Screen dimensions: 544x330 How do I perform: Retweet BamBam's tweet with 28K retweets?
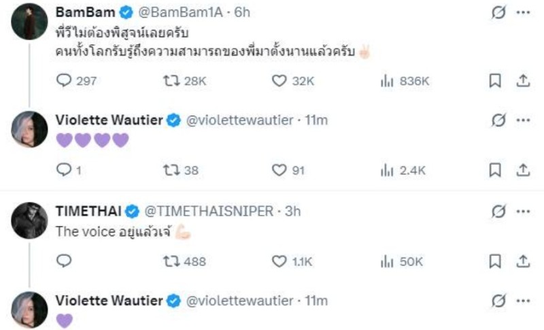click(x=171, y=80)
